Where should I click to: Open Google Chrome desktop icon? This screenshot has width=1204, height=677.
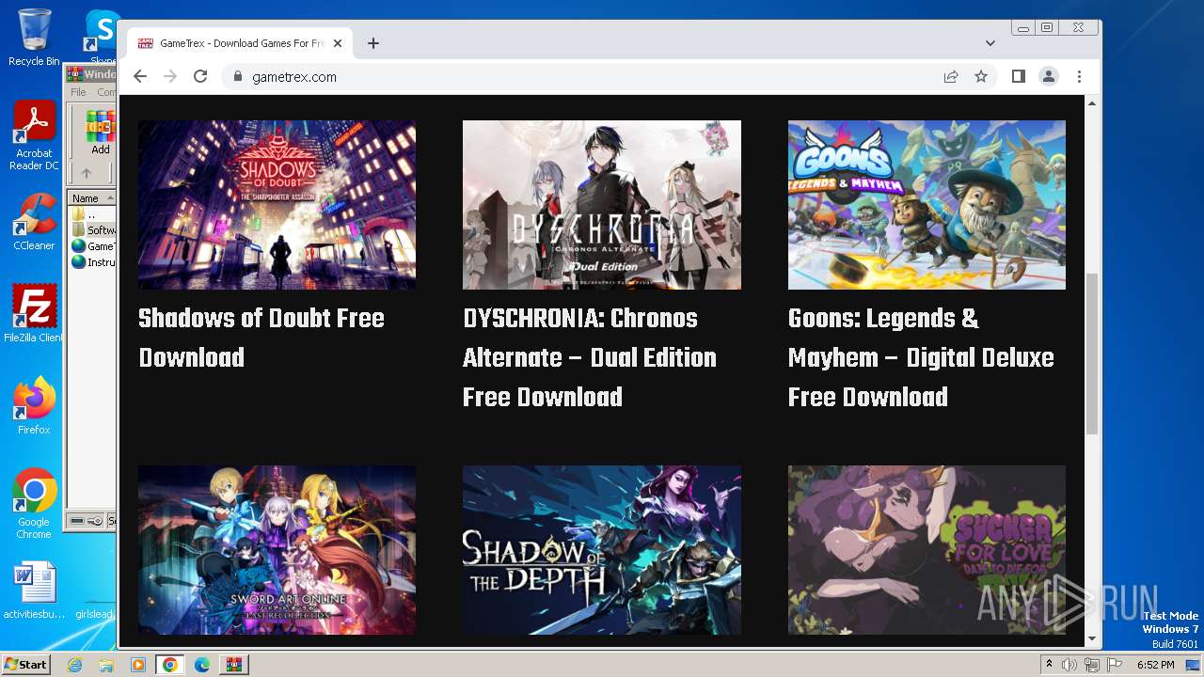34,503
